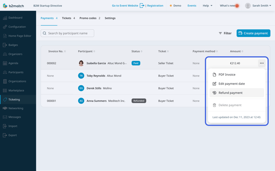275x171 pixels.
Task: Sort the Status column
Action: point(137,51)
